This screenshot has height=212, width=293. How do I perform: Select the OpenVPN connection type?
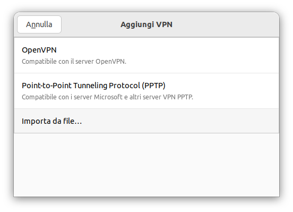coord(146,55)
